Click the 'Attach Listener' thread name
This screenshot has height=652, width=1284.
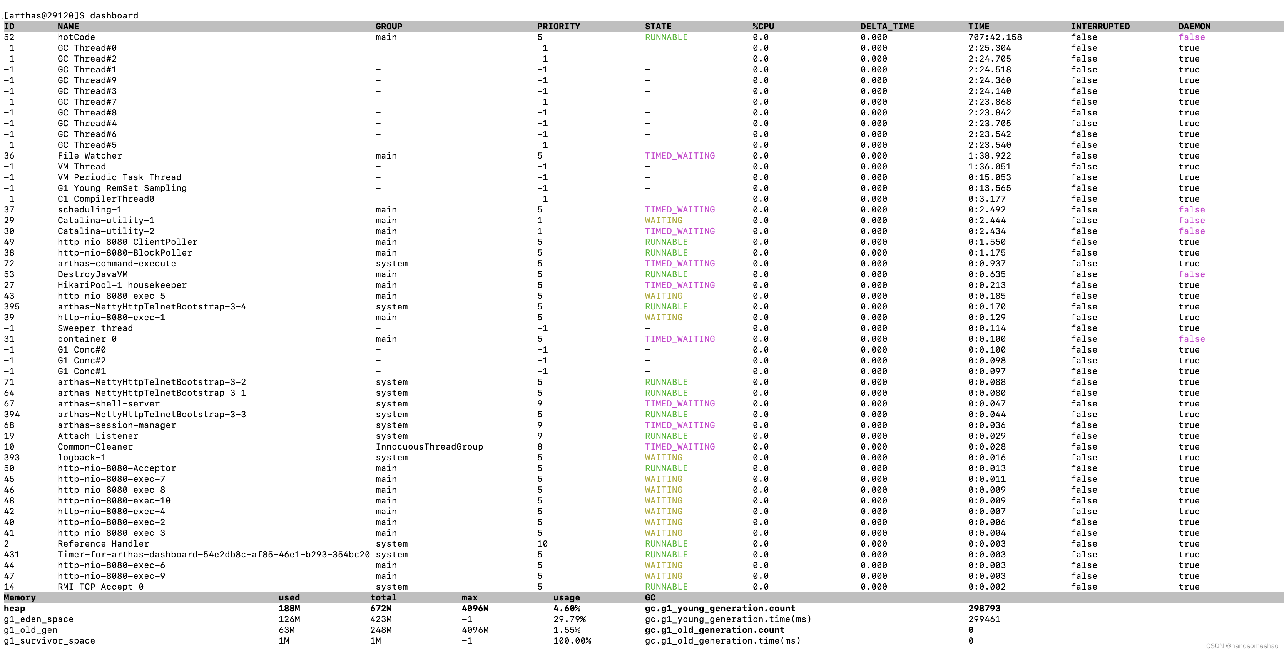click(x=98, y=436)
